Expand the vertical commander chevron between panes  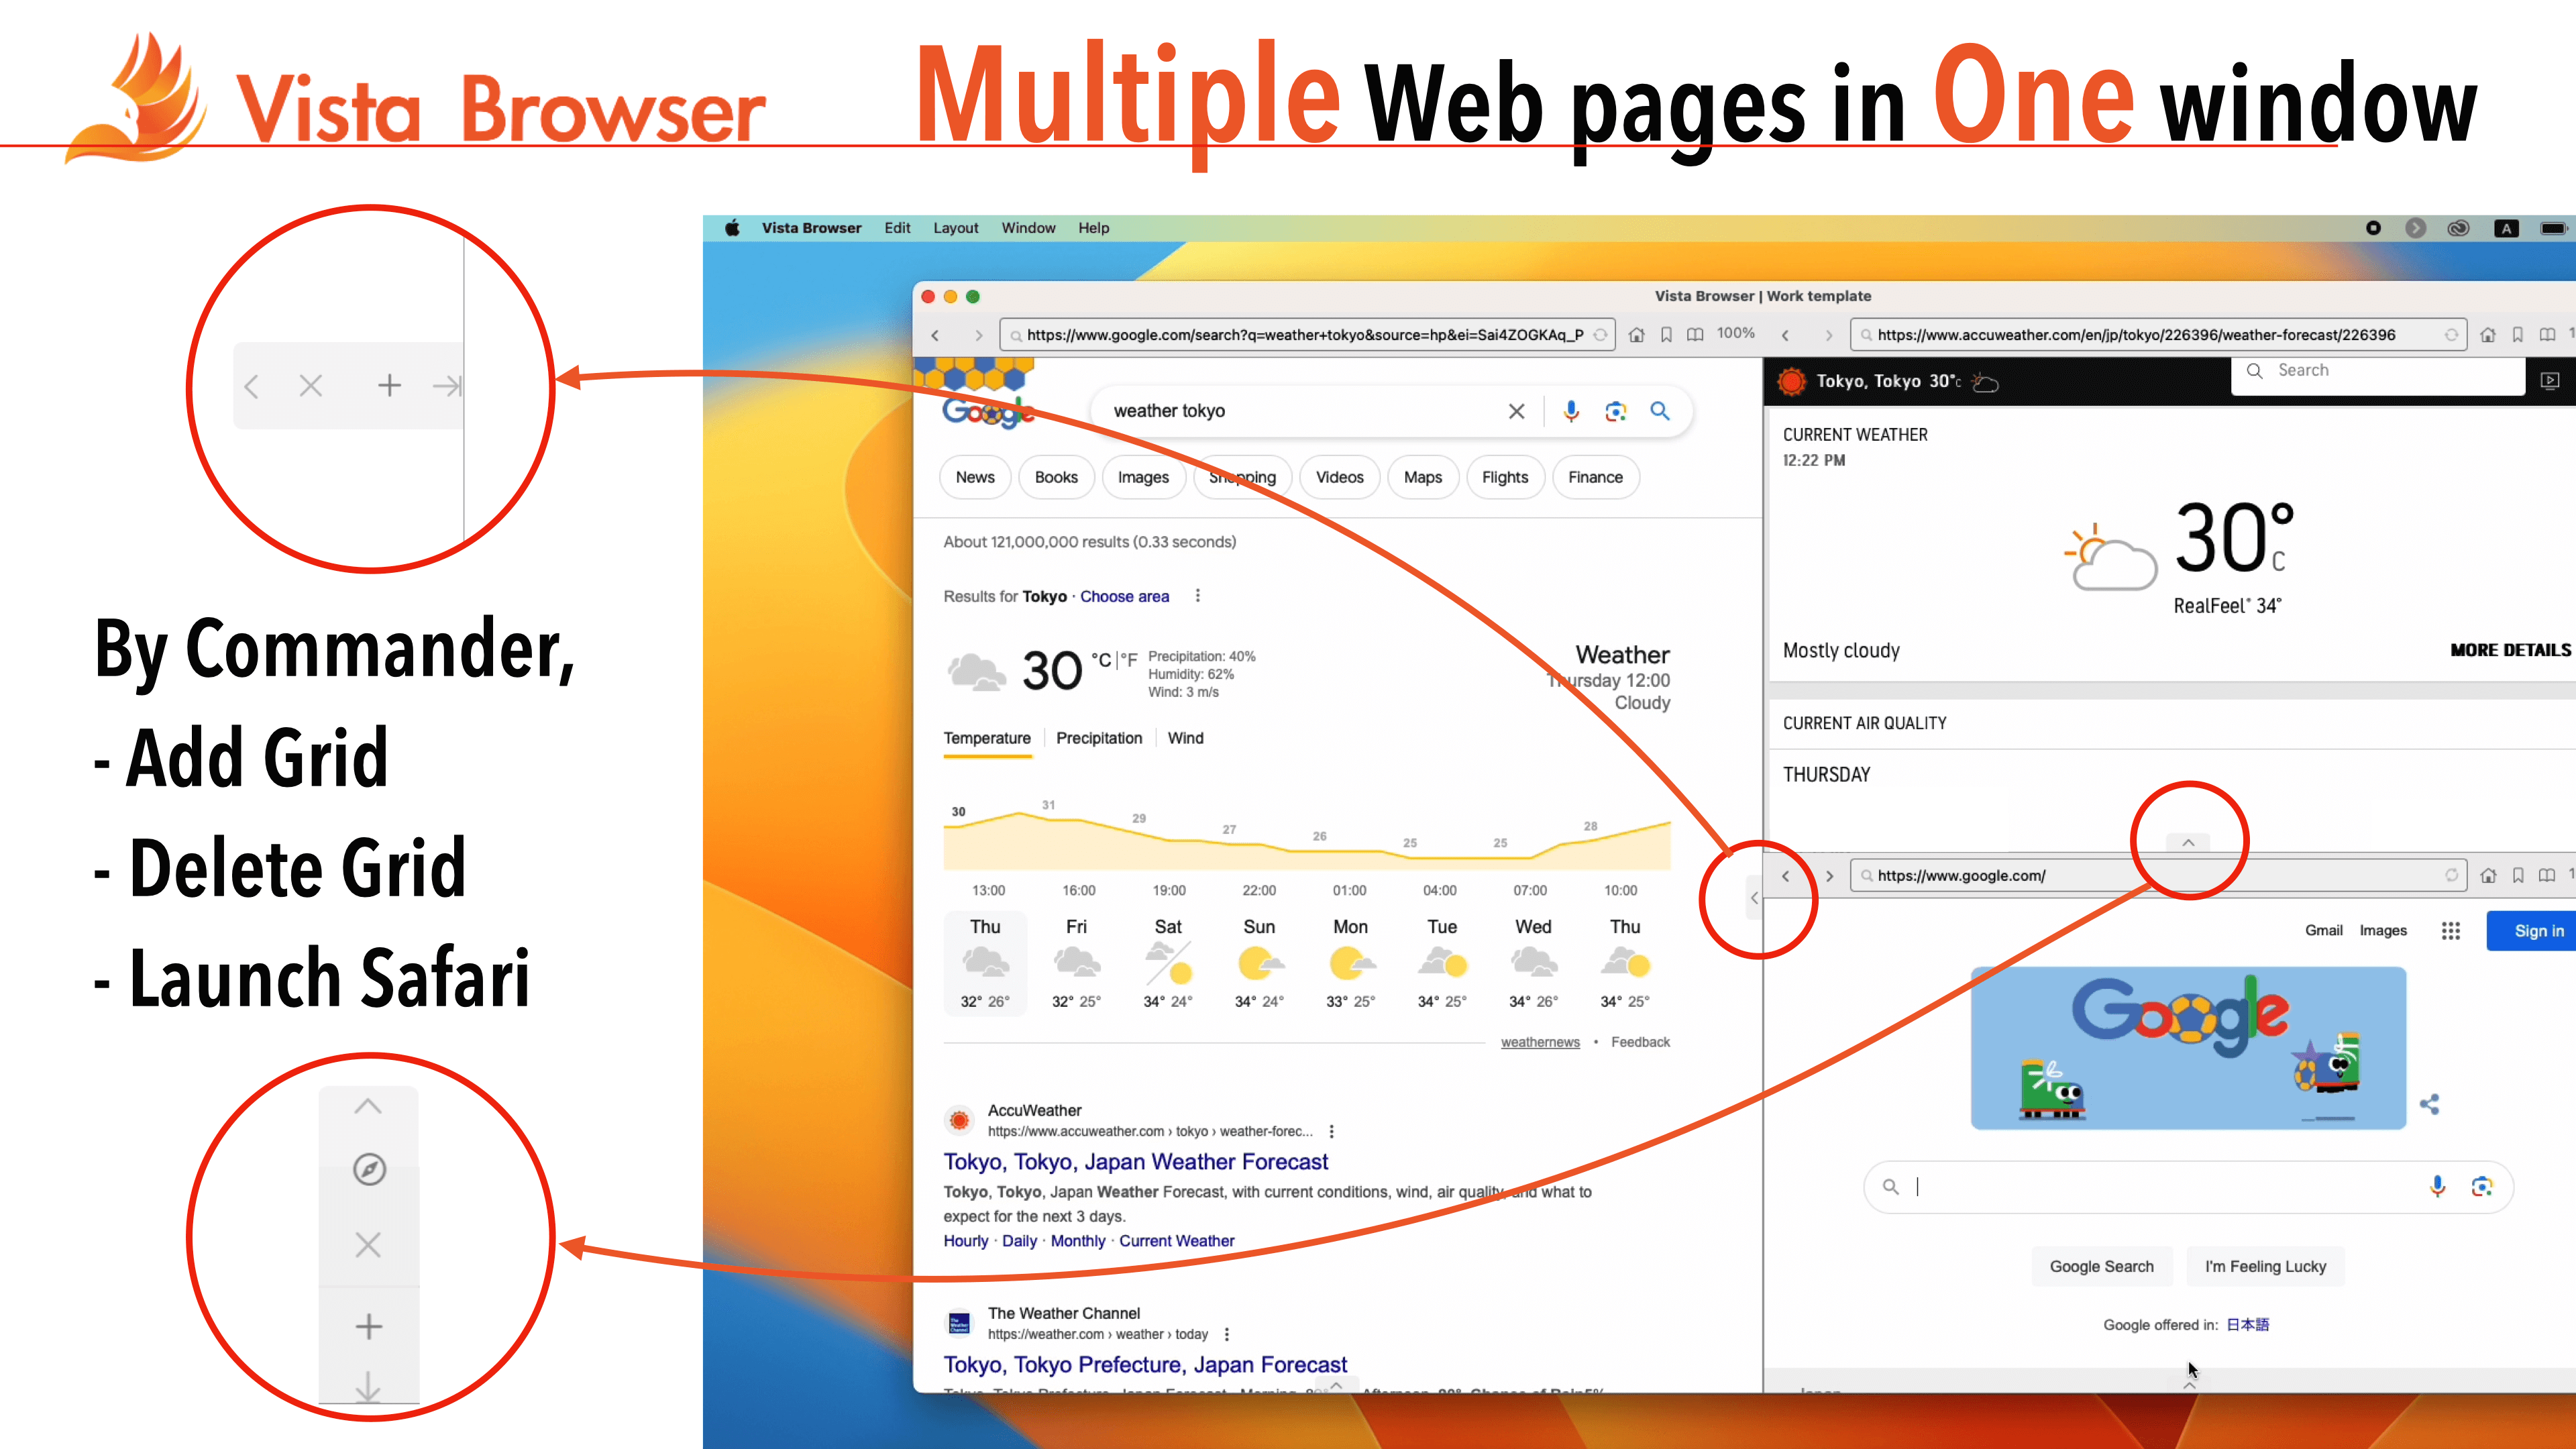pos(1754,898)
